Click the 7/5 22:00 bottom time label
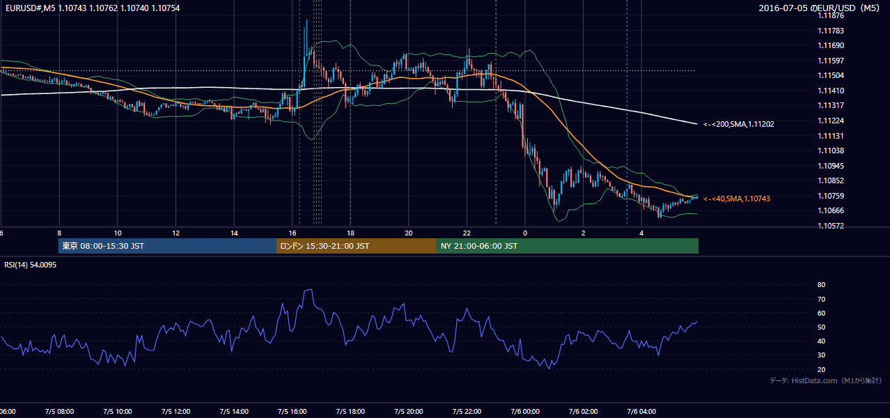This screenshot has width=890, height=418. tap(467, 412)
